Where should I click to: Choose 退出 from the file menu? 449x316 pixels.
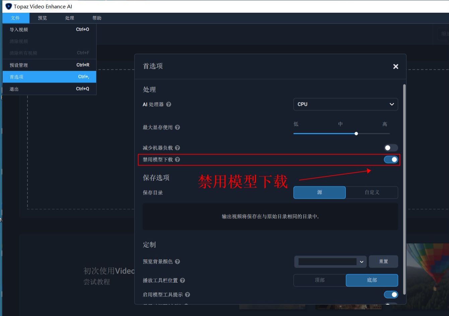point(49,89)
